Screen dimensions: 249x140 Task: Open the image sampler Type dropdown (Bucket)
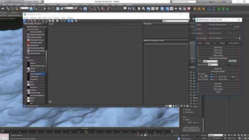[210, 61]
